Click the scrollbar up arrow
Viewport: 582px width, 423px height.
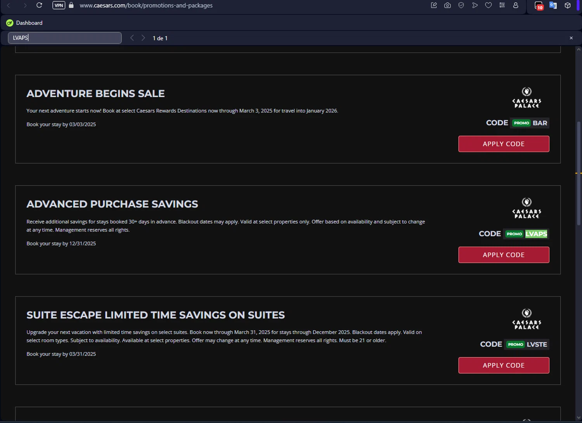pyautogui.click(x=579, y=49)
